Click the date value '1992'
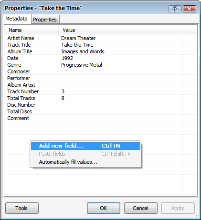Image resolution: width=201 pixels, height=220 pixels. click(67, 58)
